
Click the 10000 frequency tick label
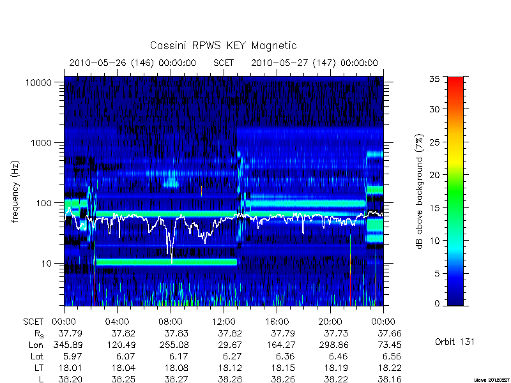38,83
